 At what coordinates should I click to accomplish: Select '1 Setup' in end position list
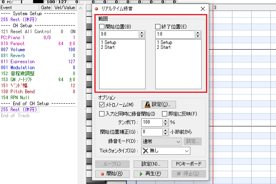coord(164,42)
